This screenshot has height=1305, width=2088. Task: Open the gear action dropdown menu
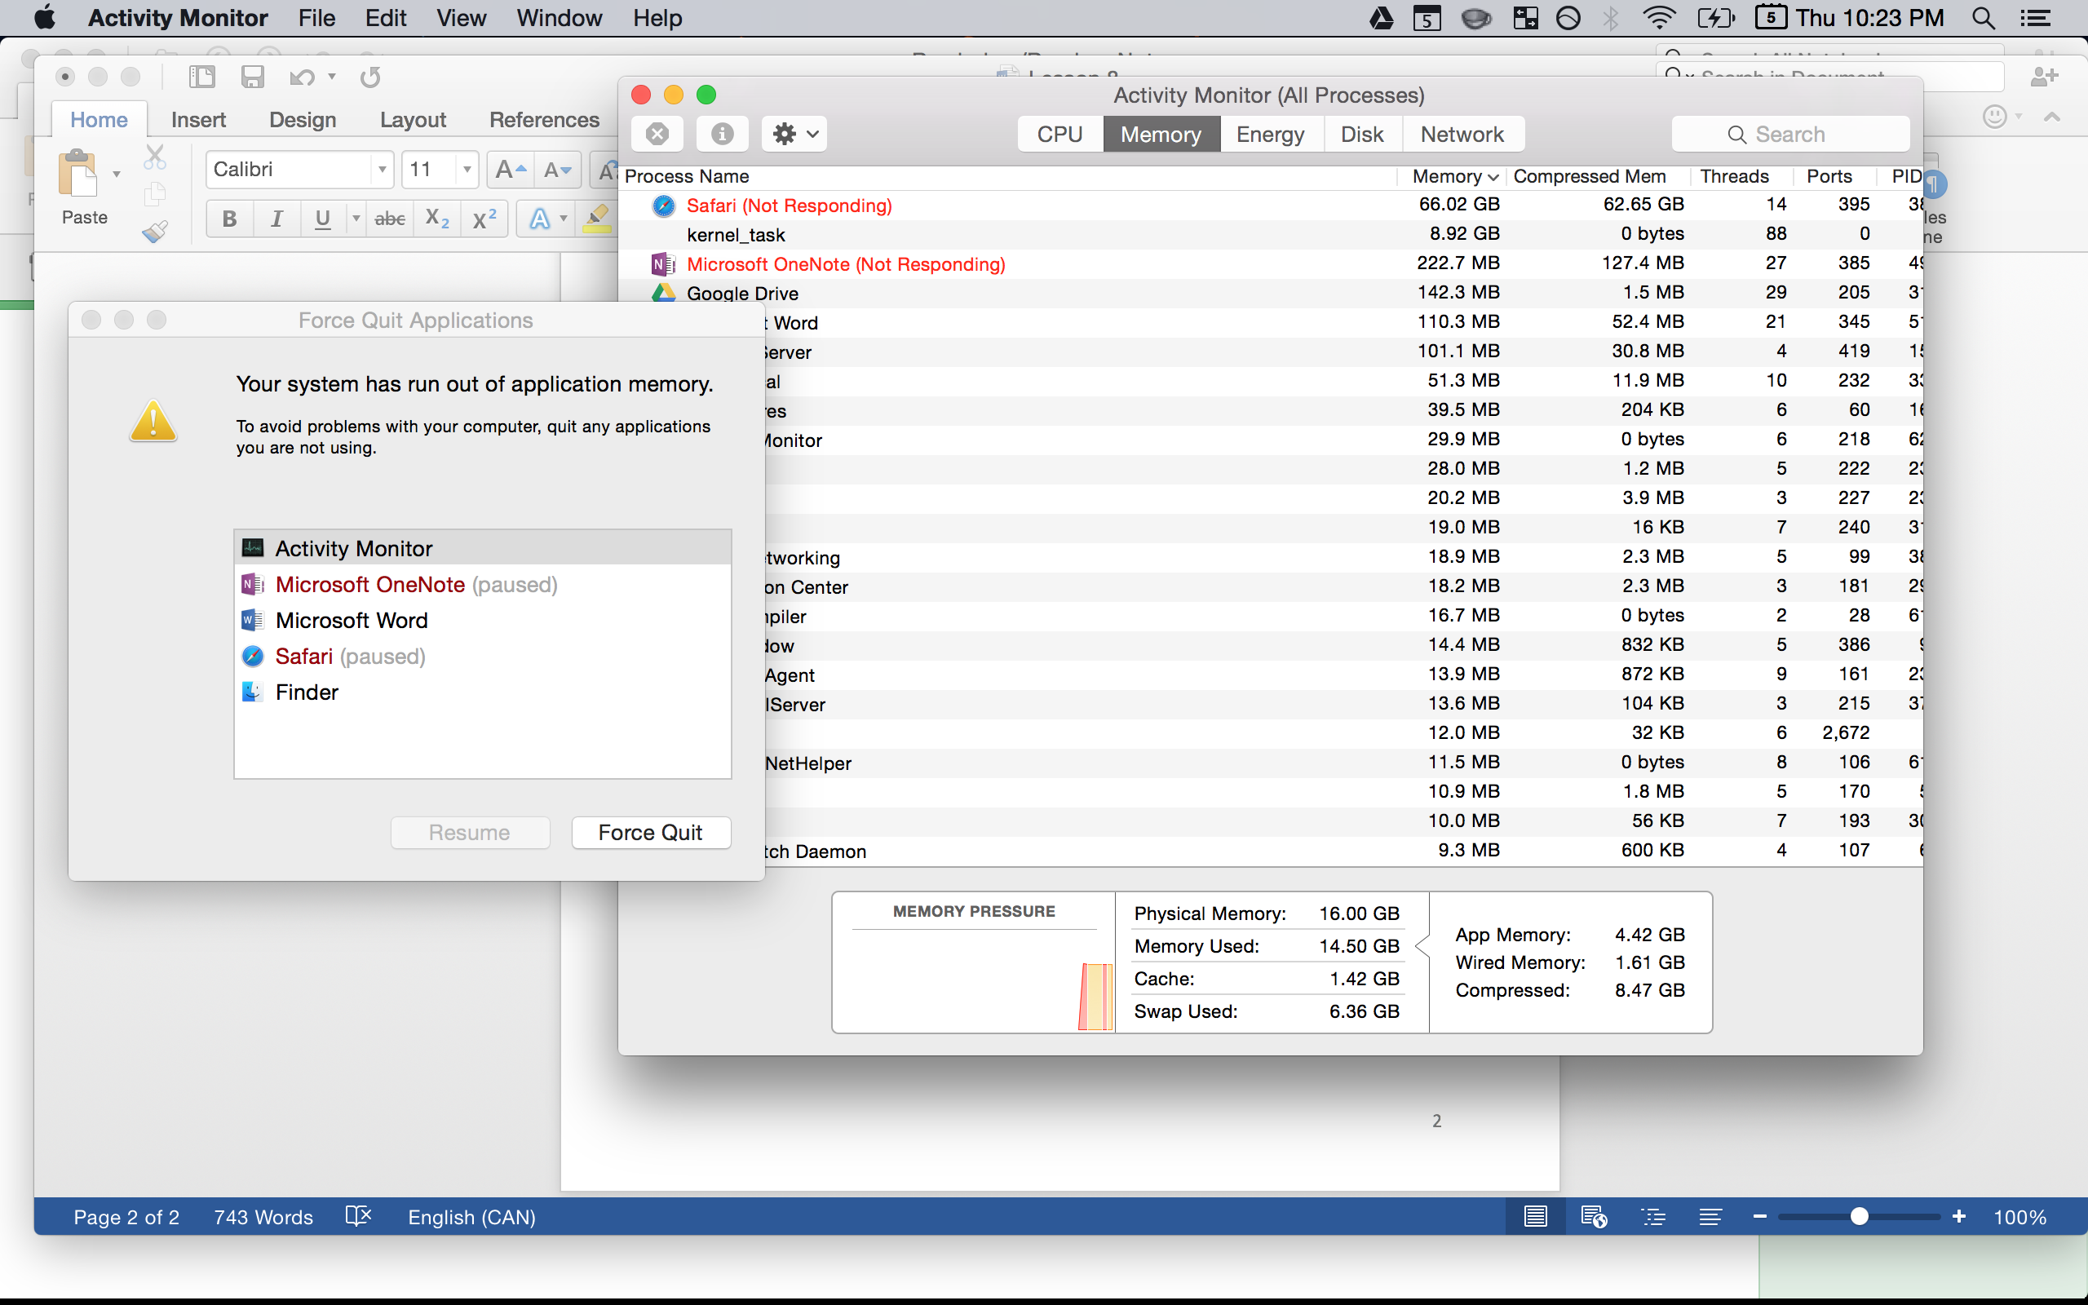(x=794, y=134)
